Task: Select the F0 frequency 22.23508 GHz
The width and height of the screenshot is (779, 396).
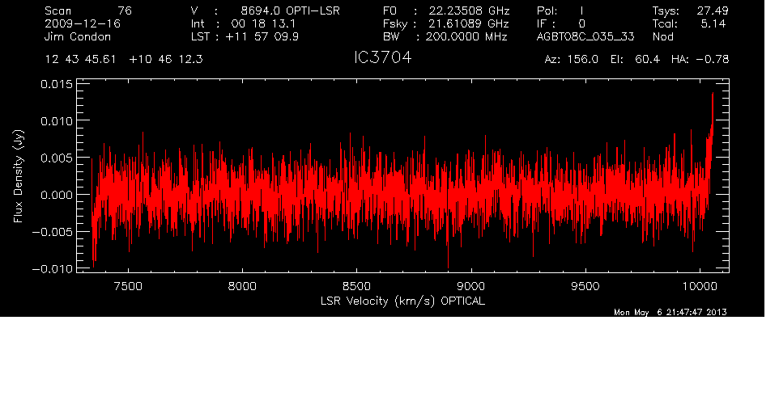Action: [x=469, y=11]
